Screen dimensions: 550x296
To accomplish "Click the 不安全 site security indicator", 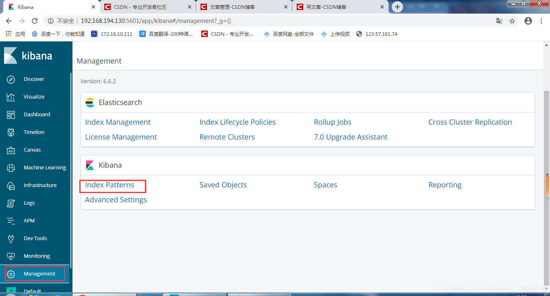I will (61, 21).
